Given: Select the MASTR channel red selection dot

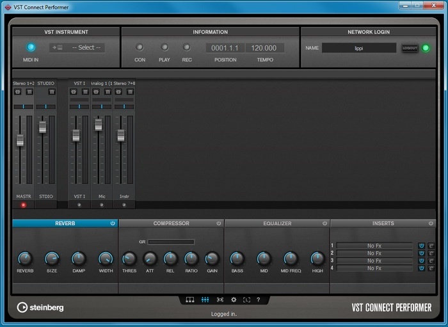Looking at the screenshot, I should click(x=24, y=205).
